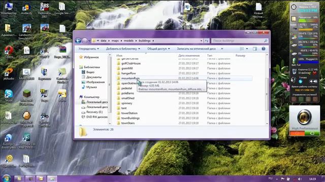Screen dimensions: 325x182
Task: Open Recovery (E:) drive in the navigation pane
Action: click(94, 112)
